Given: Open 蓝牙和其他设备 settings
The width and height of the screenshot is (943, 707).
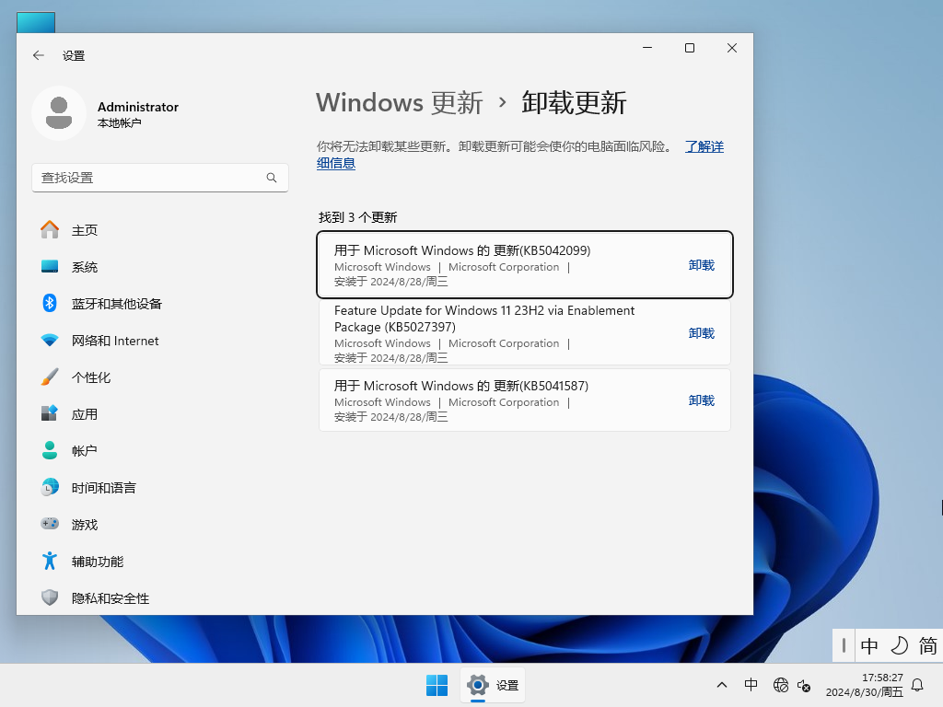Looking at the screenshot, I should point(114,304).
